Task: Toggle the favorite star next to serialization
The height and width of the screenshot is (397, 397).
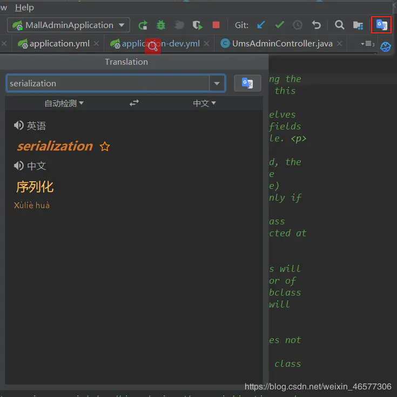Action: (x=105, y=147)
